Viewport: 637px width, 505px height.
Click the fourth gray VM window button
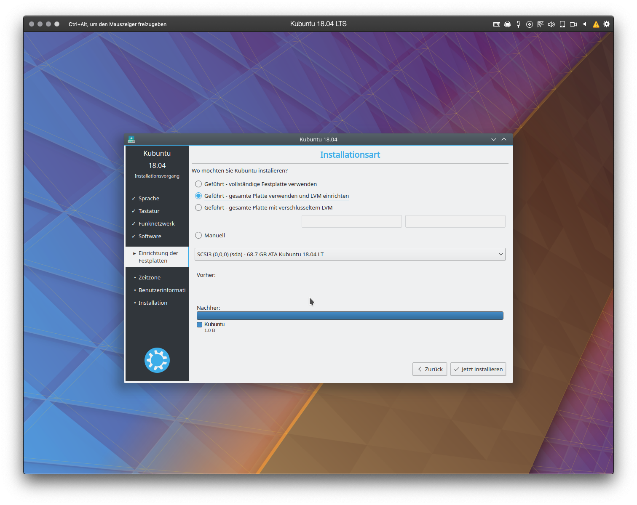pyautogui.click(x=57, y=24)
